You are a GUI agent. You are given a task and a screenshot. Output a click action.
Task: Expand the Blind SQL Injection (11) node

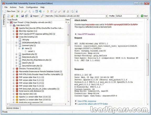coord(14,31)
